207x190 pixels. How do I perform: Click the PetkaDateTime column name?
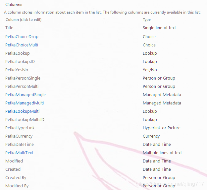20,145
